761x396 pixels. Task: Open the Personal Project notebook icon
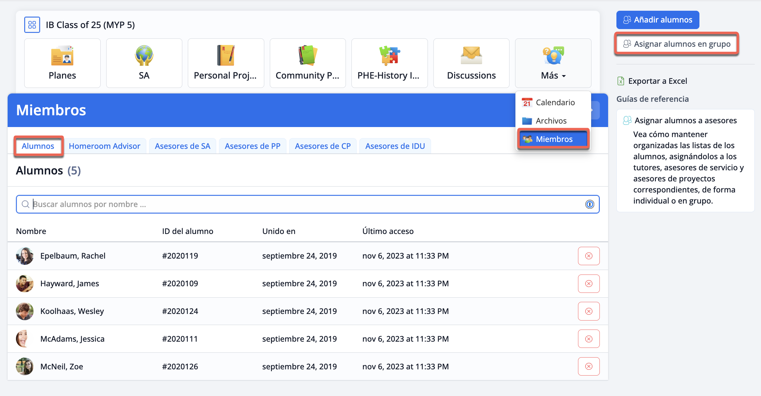(226, 56)
